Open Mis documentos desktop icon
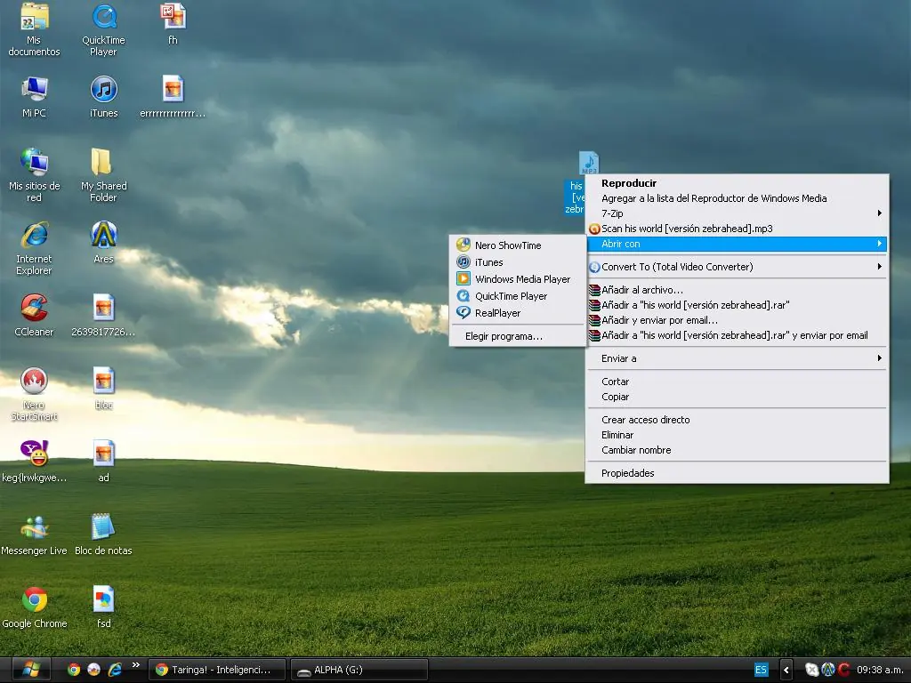The image size is (911, 683). (x=35, y=29)
